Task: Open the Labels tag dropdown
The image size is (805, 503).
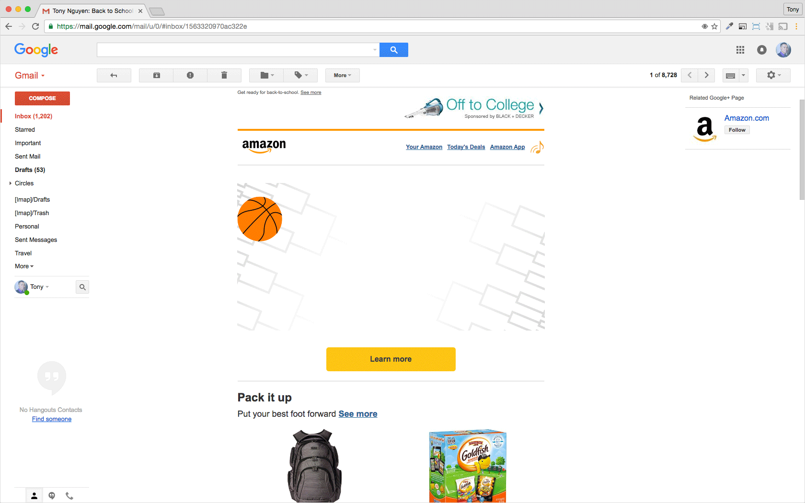Action: point(300,75)
